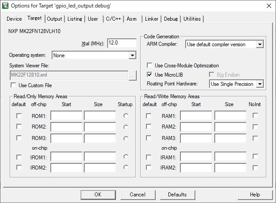This screenshot has height=203, width=276.
Task: Open the User tab
Action: (93, 19)
